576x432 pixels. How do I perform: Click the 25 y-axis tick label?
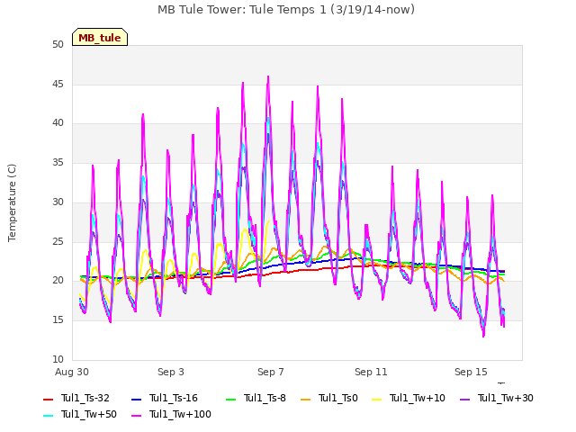click(58, 242)
